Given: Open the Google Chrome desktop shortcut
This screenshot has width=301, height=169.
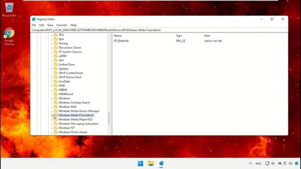Looking at the screenshot, I should [x=9, y=36].
